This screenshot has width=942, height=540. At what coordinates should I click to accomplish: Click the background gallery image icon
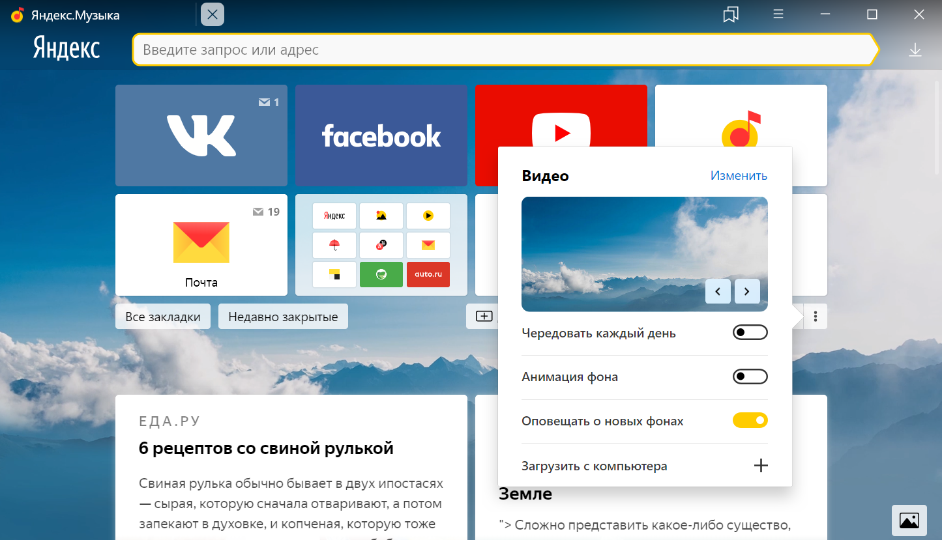coord(909,520)
